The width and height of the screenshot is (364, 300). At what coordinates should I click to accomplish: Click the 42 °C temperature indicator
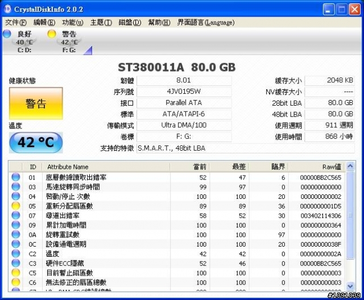coord(36,143)
